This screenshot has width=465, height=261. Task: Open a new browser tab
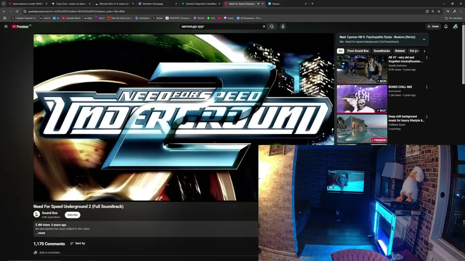[x=312, y=4]
